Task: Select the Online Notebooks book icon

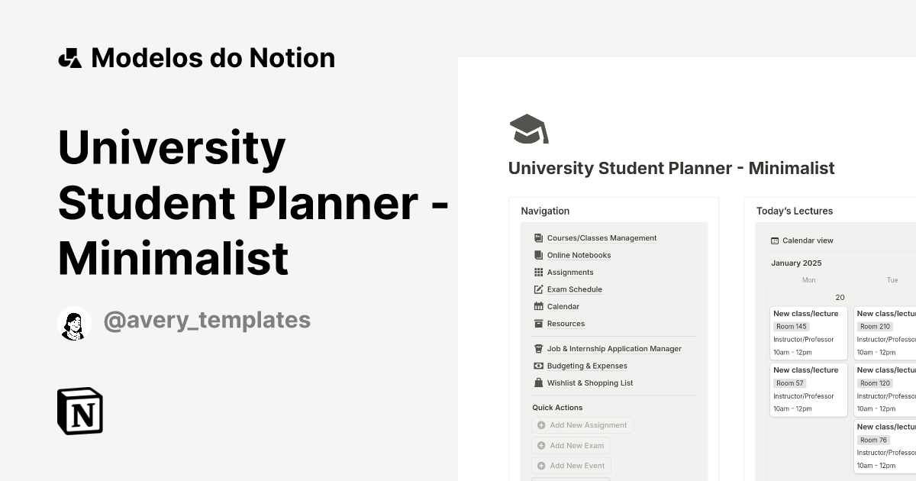Action: (x=537, y=255)
